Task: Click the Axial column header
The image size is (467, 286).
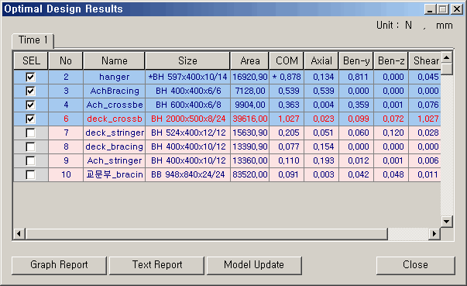Action: click(x=321, y=60)
